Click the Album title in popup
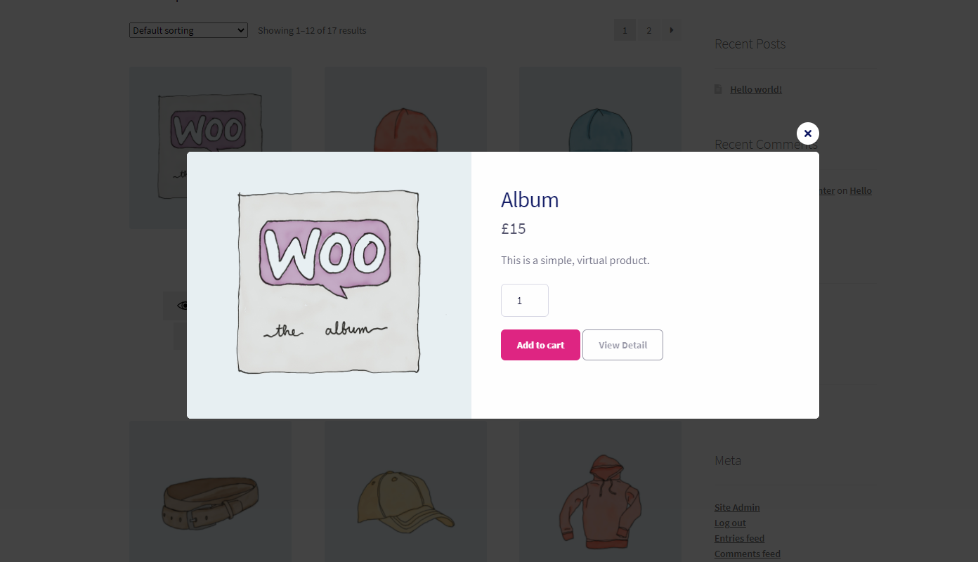This screenshot has height=562, width=978. [530, 200]
